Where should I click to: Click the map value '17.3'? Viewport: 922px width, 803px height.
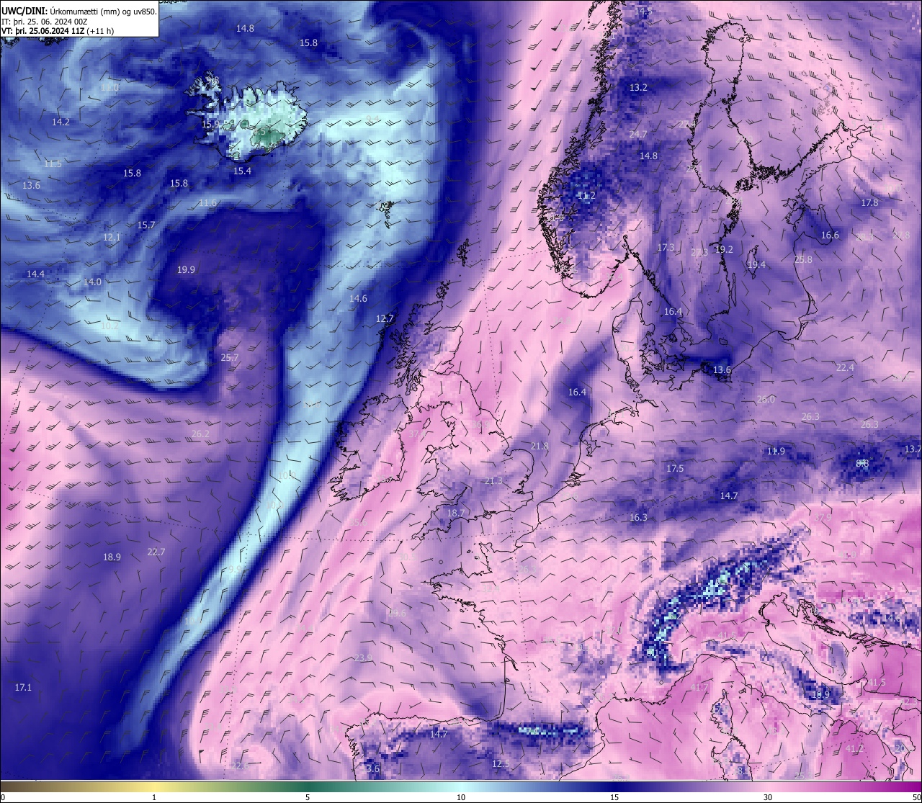(x=666, y=247)
